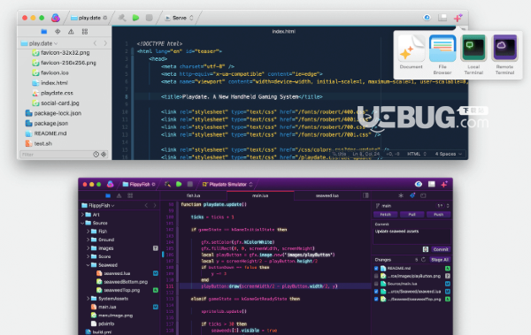Screen dimensions: 531x335
Task: Open the asterisk sidebar icon in FlippyFish right pane
Action: click(401, 195)
